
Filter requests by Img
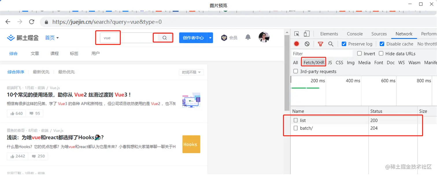point(351,62)
